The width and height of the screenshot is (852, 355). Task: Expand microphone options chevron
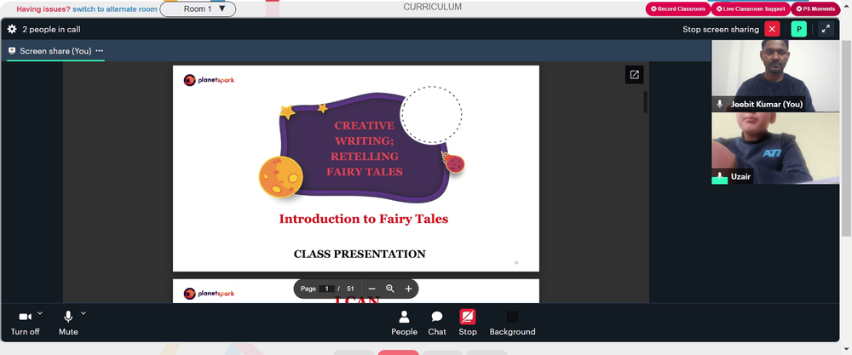coord(83,313)
